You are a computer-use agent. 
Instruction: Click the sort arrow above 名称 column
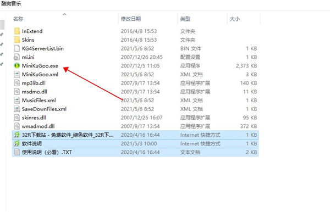[64, 14]
